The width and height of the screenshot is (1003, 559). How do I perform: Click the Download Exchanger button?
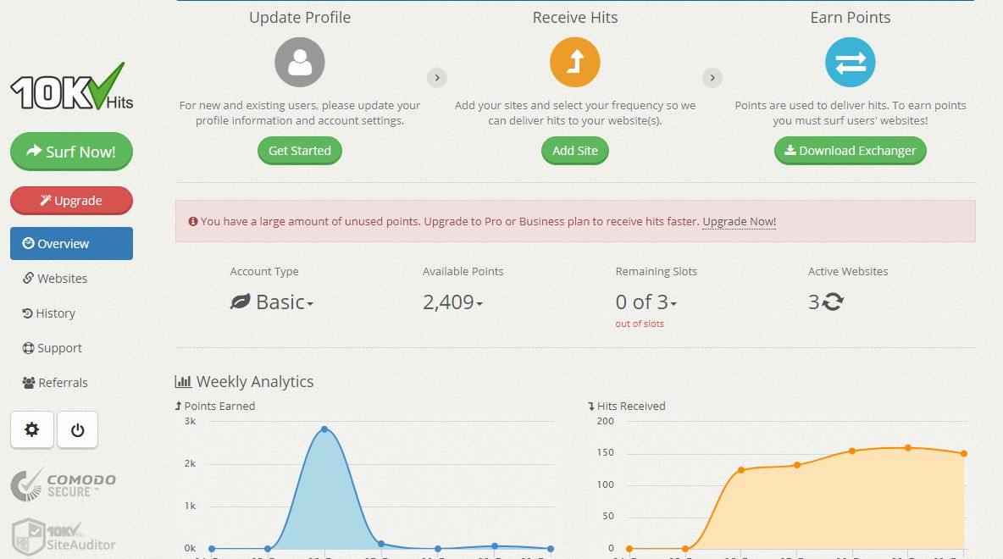pos(851,151)
